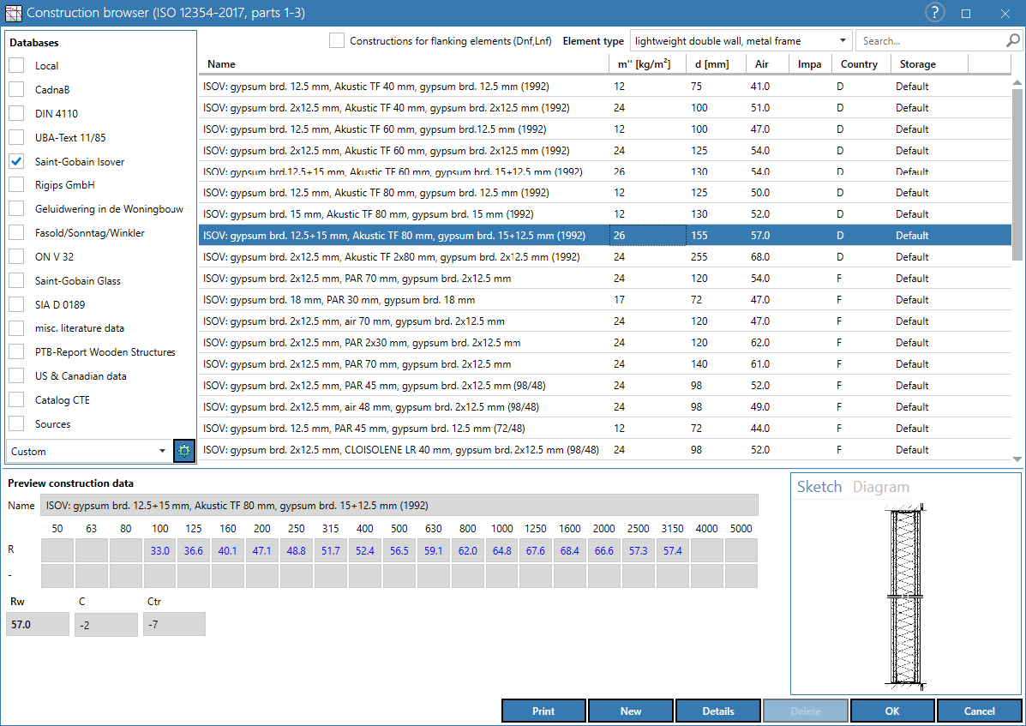Click the wall construction sketch image
1026x726 pixels.
coord(905,596)
